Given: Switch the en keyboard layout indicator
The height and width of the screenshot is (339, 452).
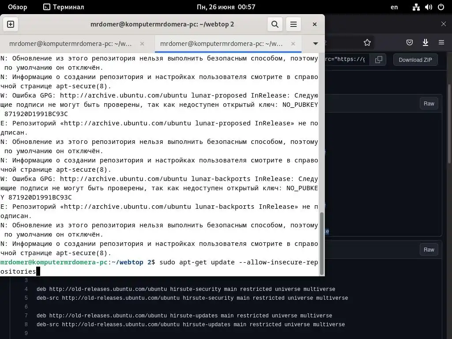Looking at the screenshot, I should point(394,7).
